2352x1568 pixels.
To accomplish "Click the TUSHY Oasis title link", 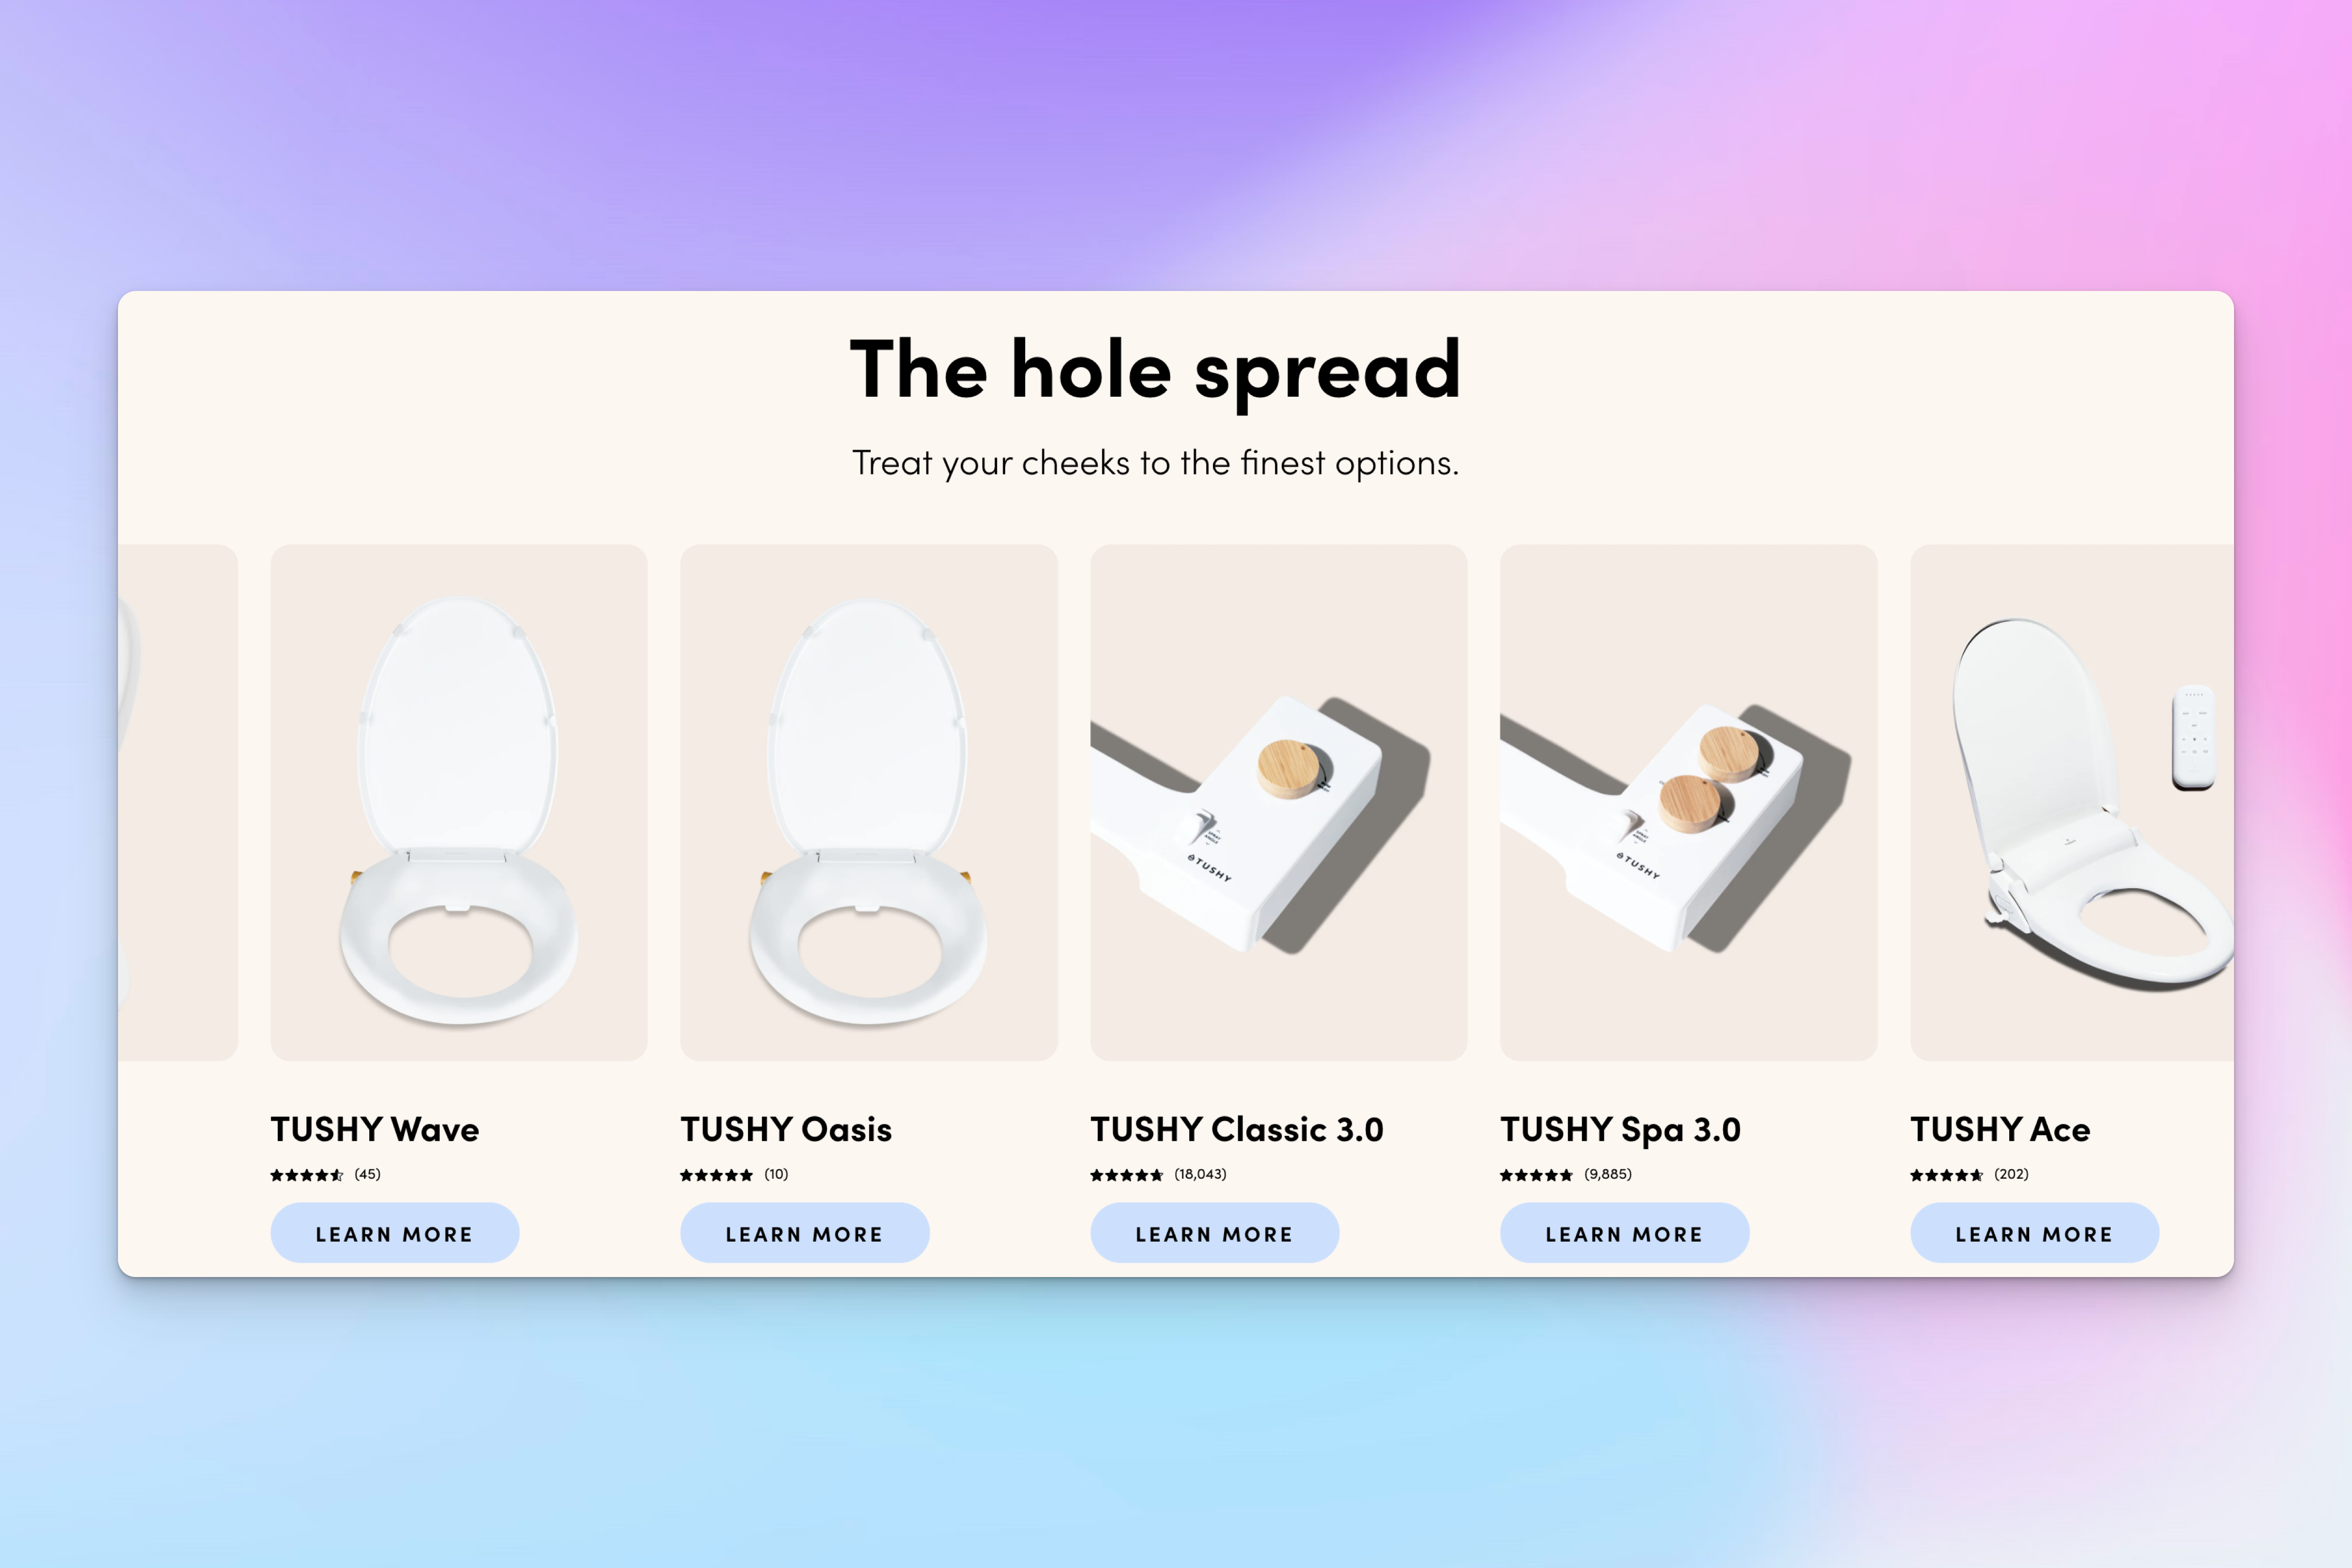I will (x=786, y=1129).
